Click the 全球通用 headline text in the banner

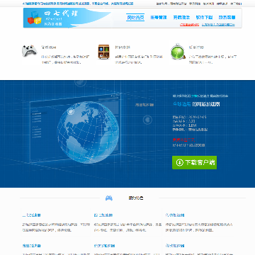pos(182,104)
